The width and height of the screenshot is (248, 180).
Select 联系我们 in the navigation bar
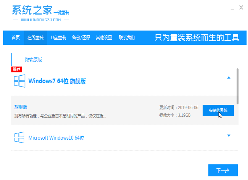tap(127, 37)
